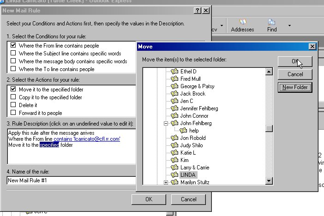Select the 'Larry & Carrie' folder name
Screen dimensions: 324x216
[x=195, y=168]
